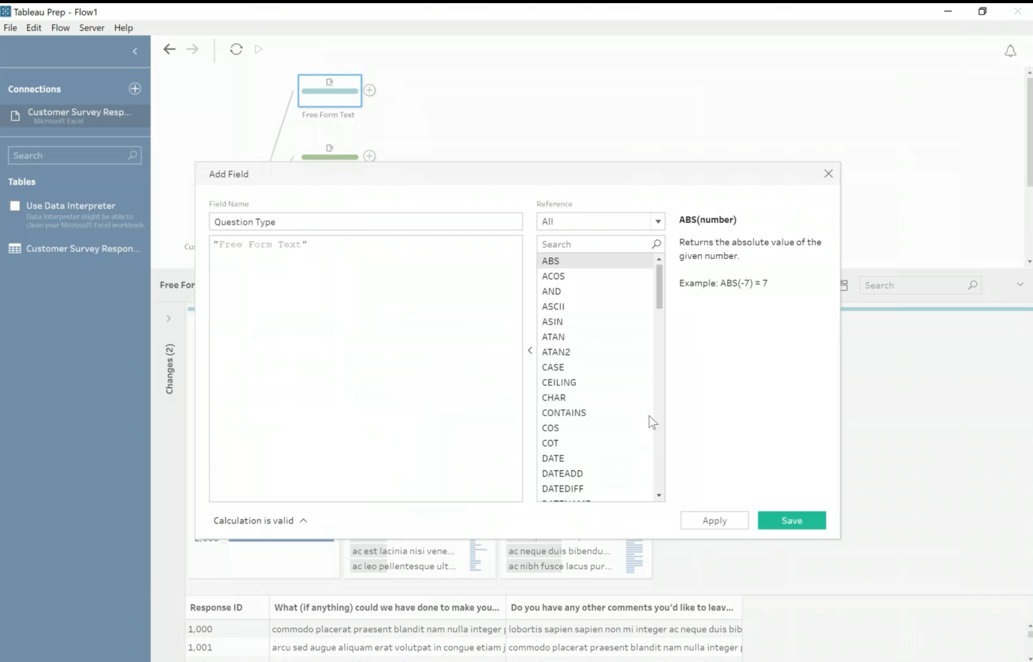1033x662 pixels.
Task: Switch to the list view icon beside profile search
Action: (x=844, y=285)
